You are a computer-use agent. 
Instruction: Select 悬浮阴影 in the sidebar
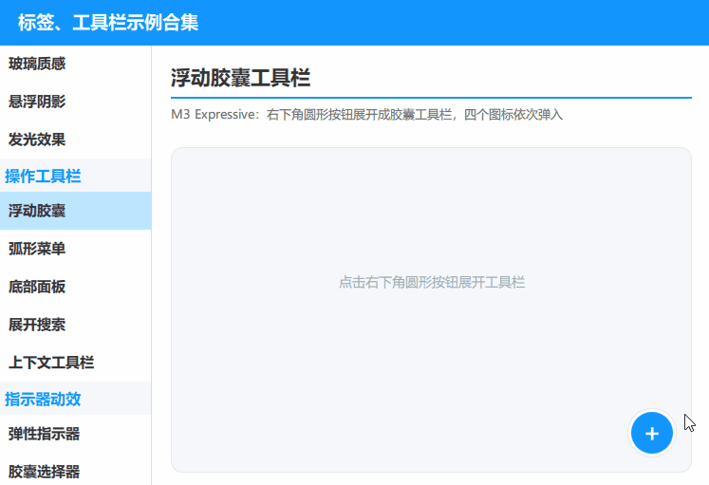coord(76,102)
